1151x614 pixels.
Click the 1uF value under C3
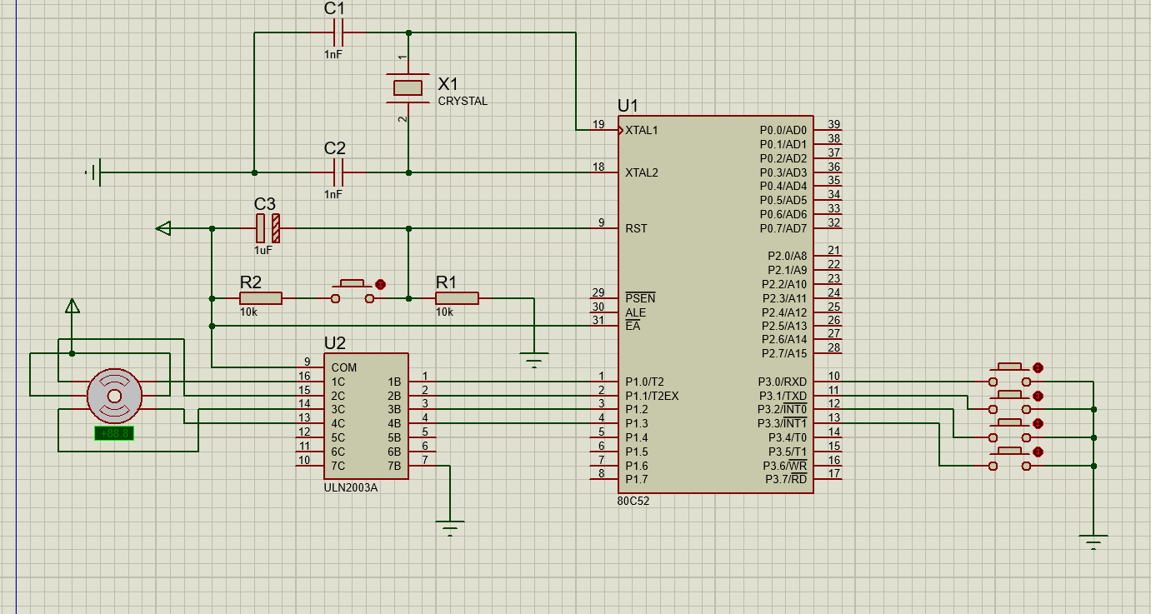coord(263,250)
